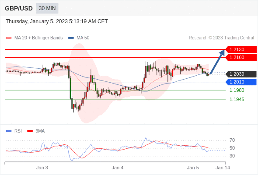Click the 1.1945 green support label
The image size is (258, 175).
coord(237,99)
